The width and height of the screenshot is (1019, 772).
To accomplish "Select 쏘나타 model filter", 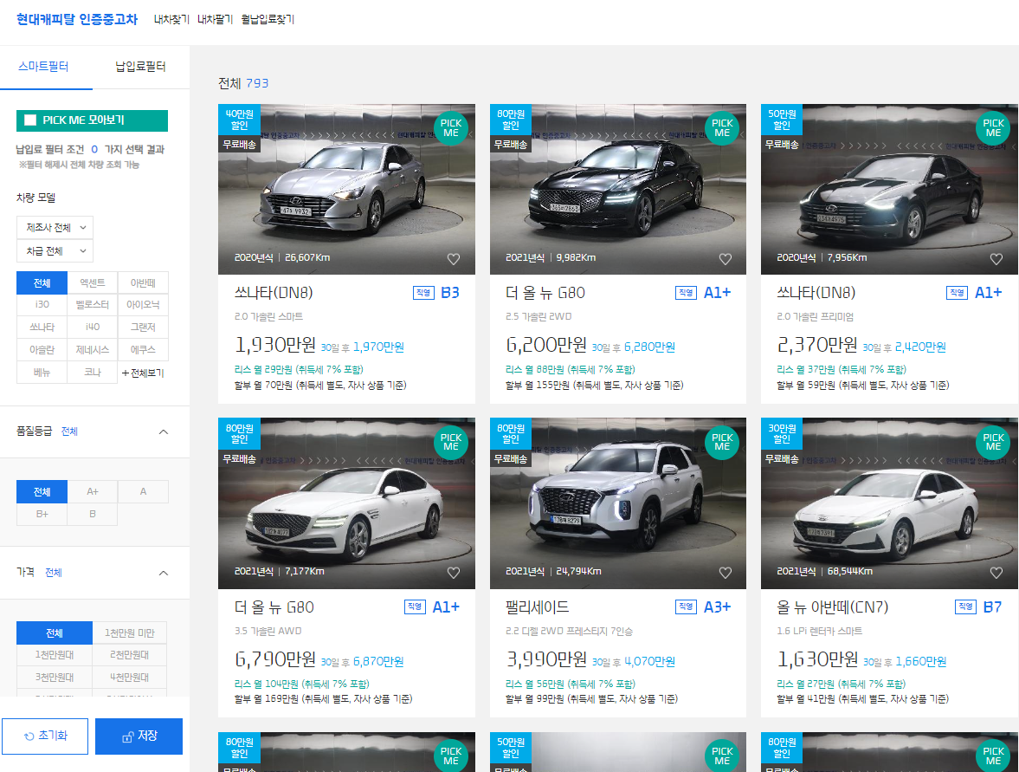I will (x=42, y=328).
